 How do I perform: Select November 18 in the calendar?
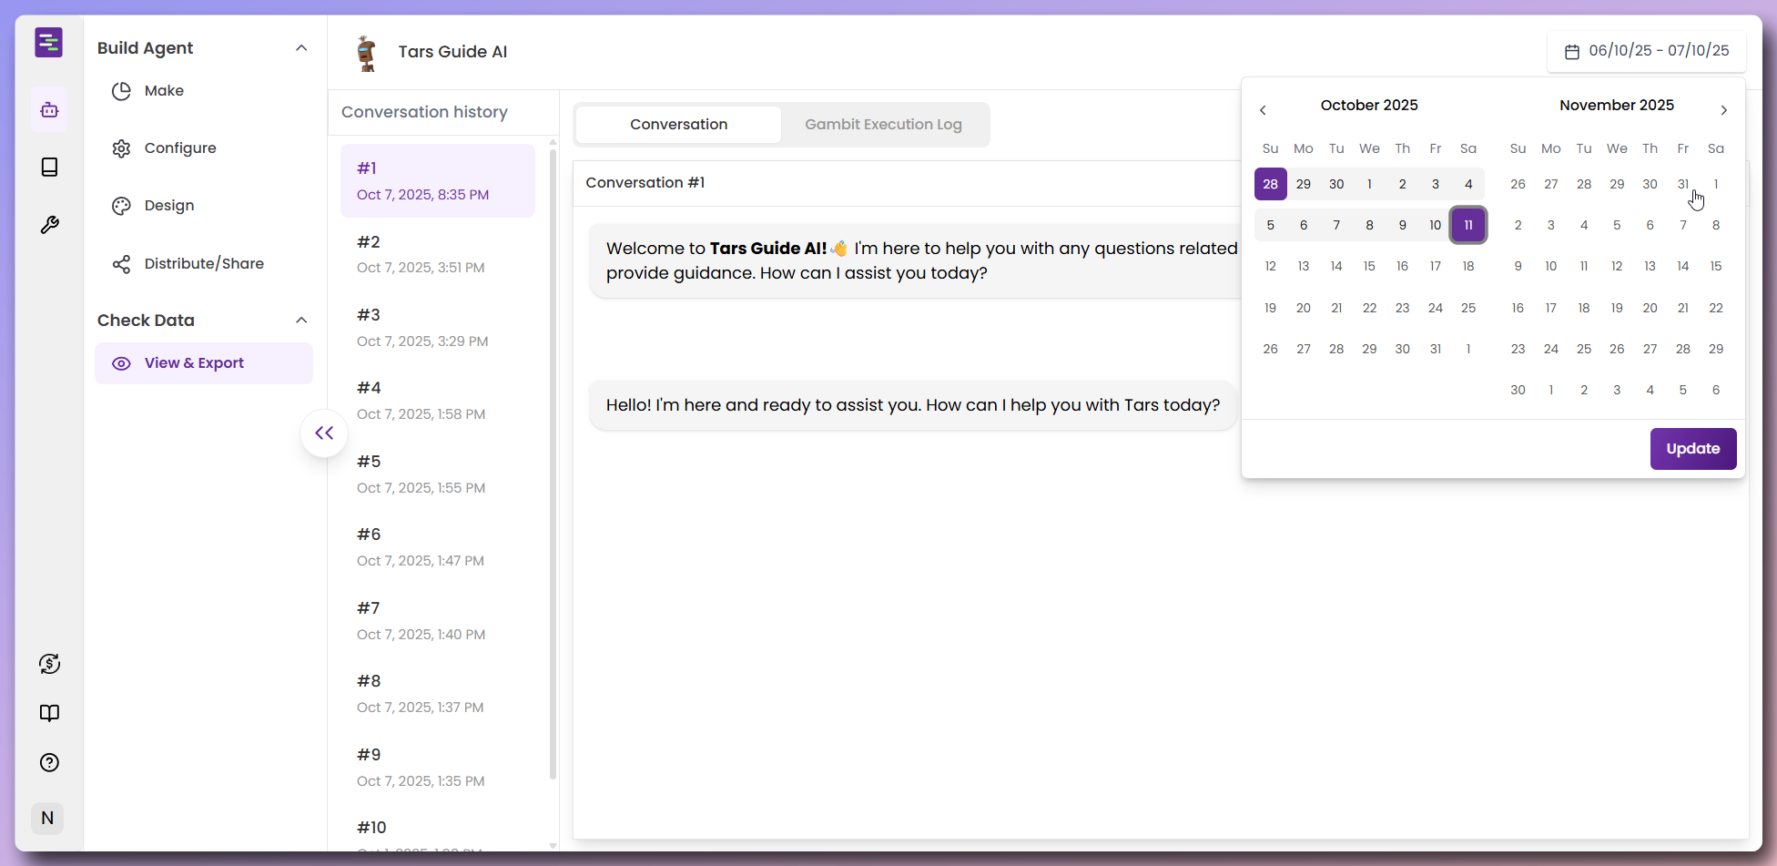click(x=1584, y=308)
